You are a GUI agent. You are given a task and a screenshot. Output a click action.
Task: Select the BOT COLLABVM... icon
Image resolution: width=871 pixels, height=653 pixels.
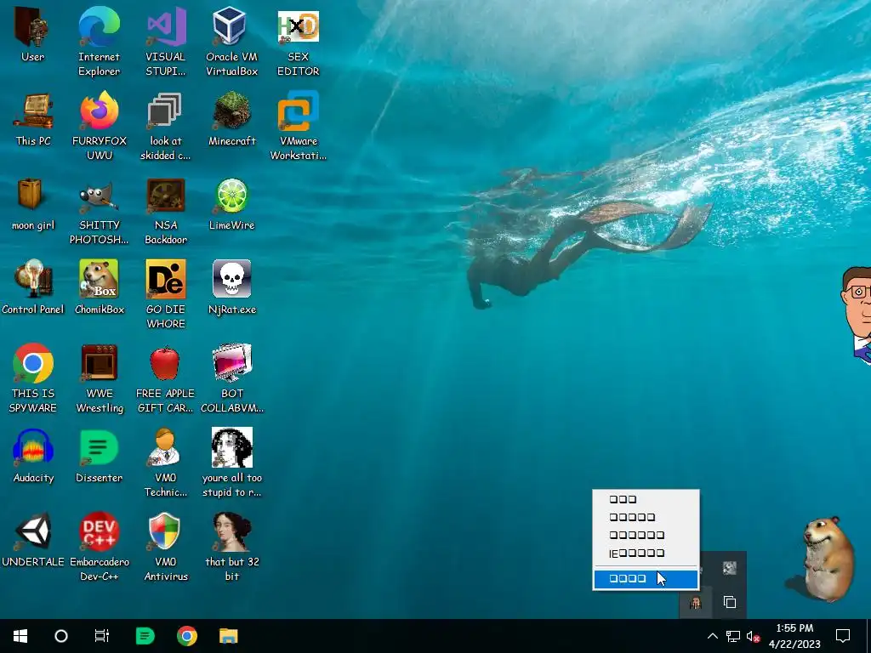pyautogui.click(x=231, y=378)
